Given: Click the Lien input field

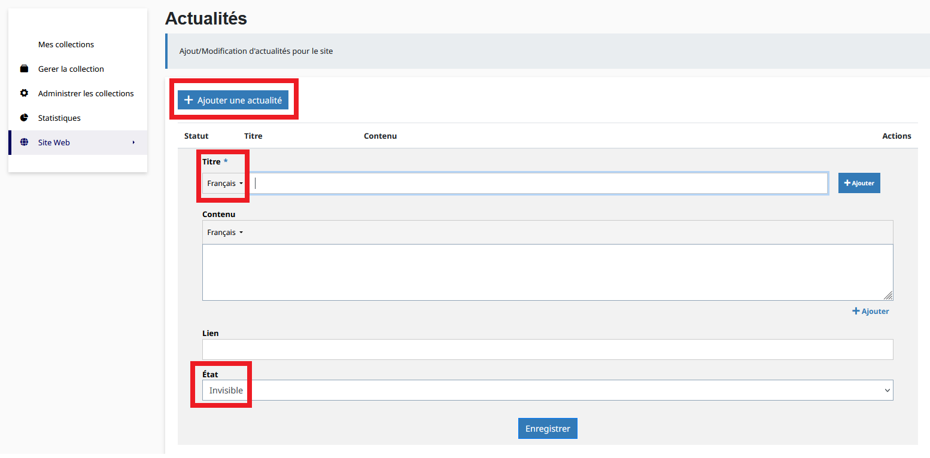Looking at the screenshot, I should [x=548, y=349].
